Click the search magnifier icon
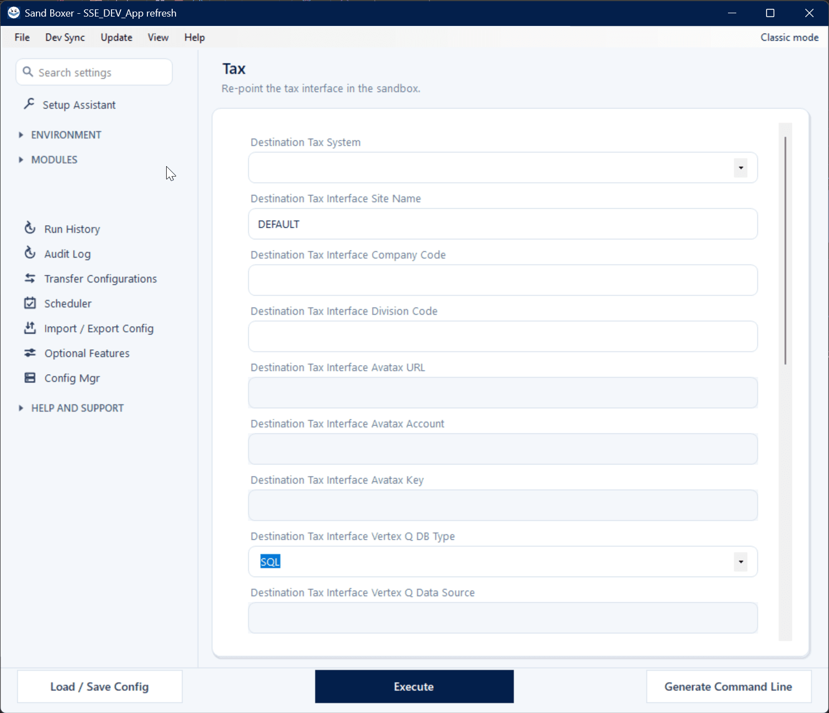 [x=28, y=72]
